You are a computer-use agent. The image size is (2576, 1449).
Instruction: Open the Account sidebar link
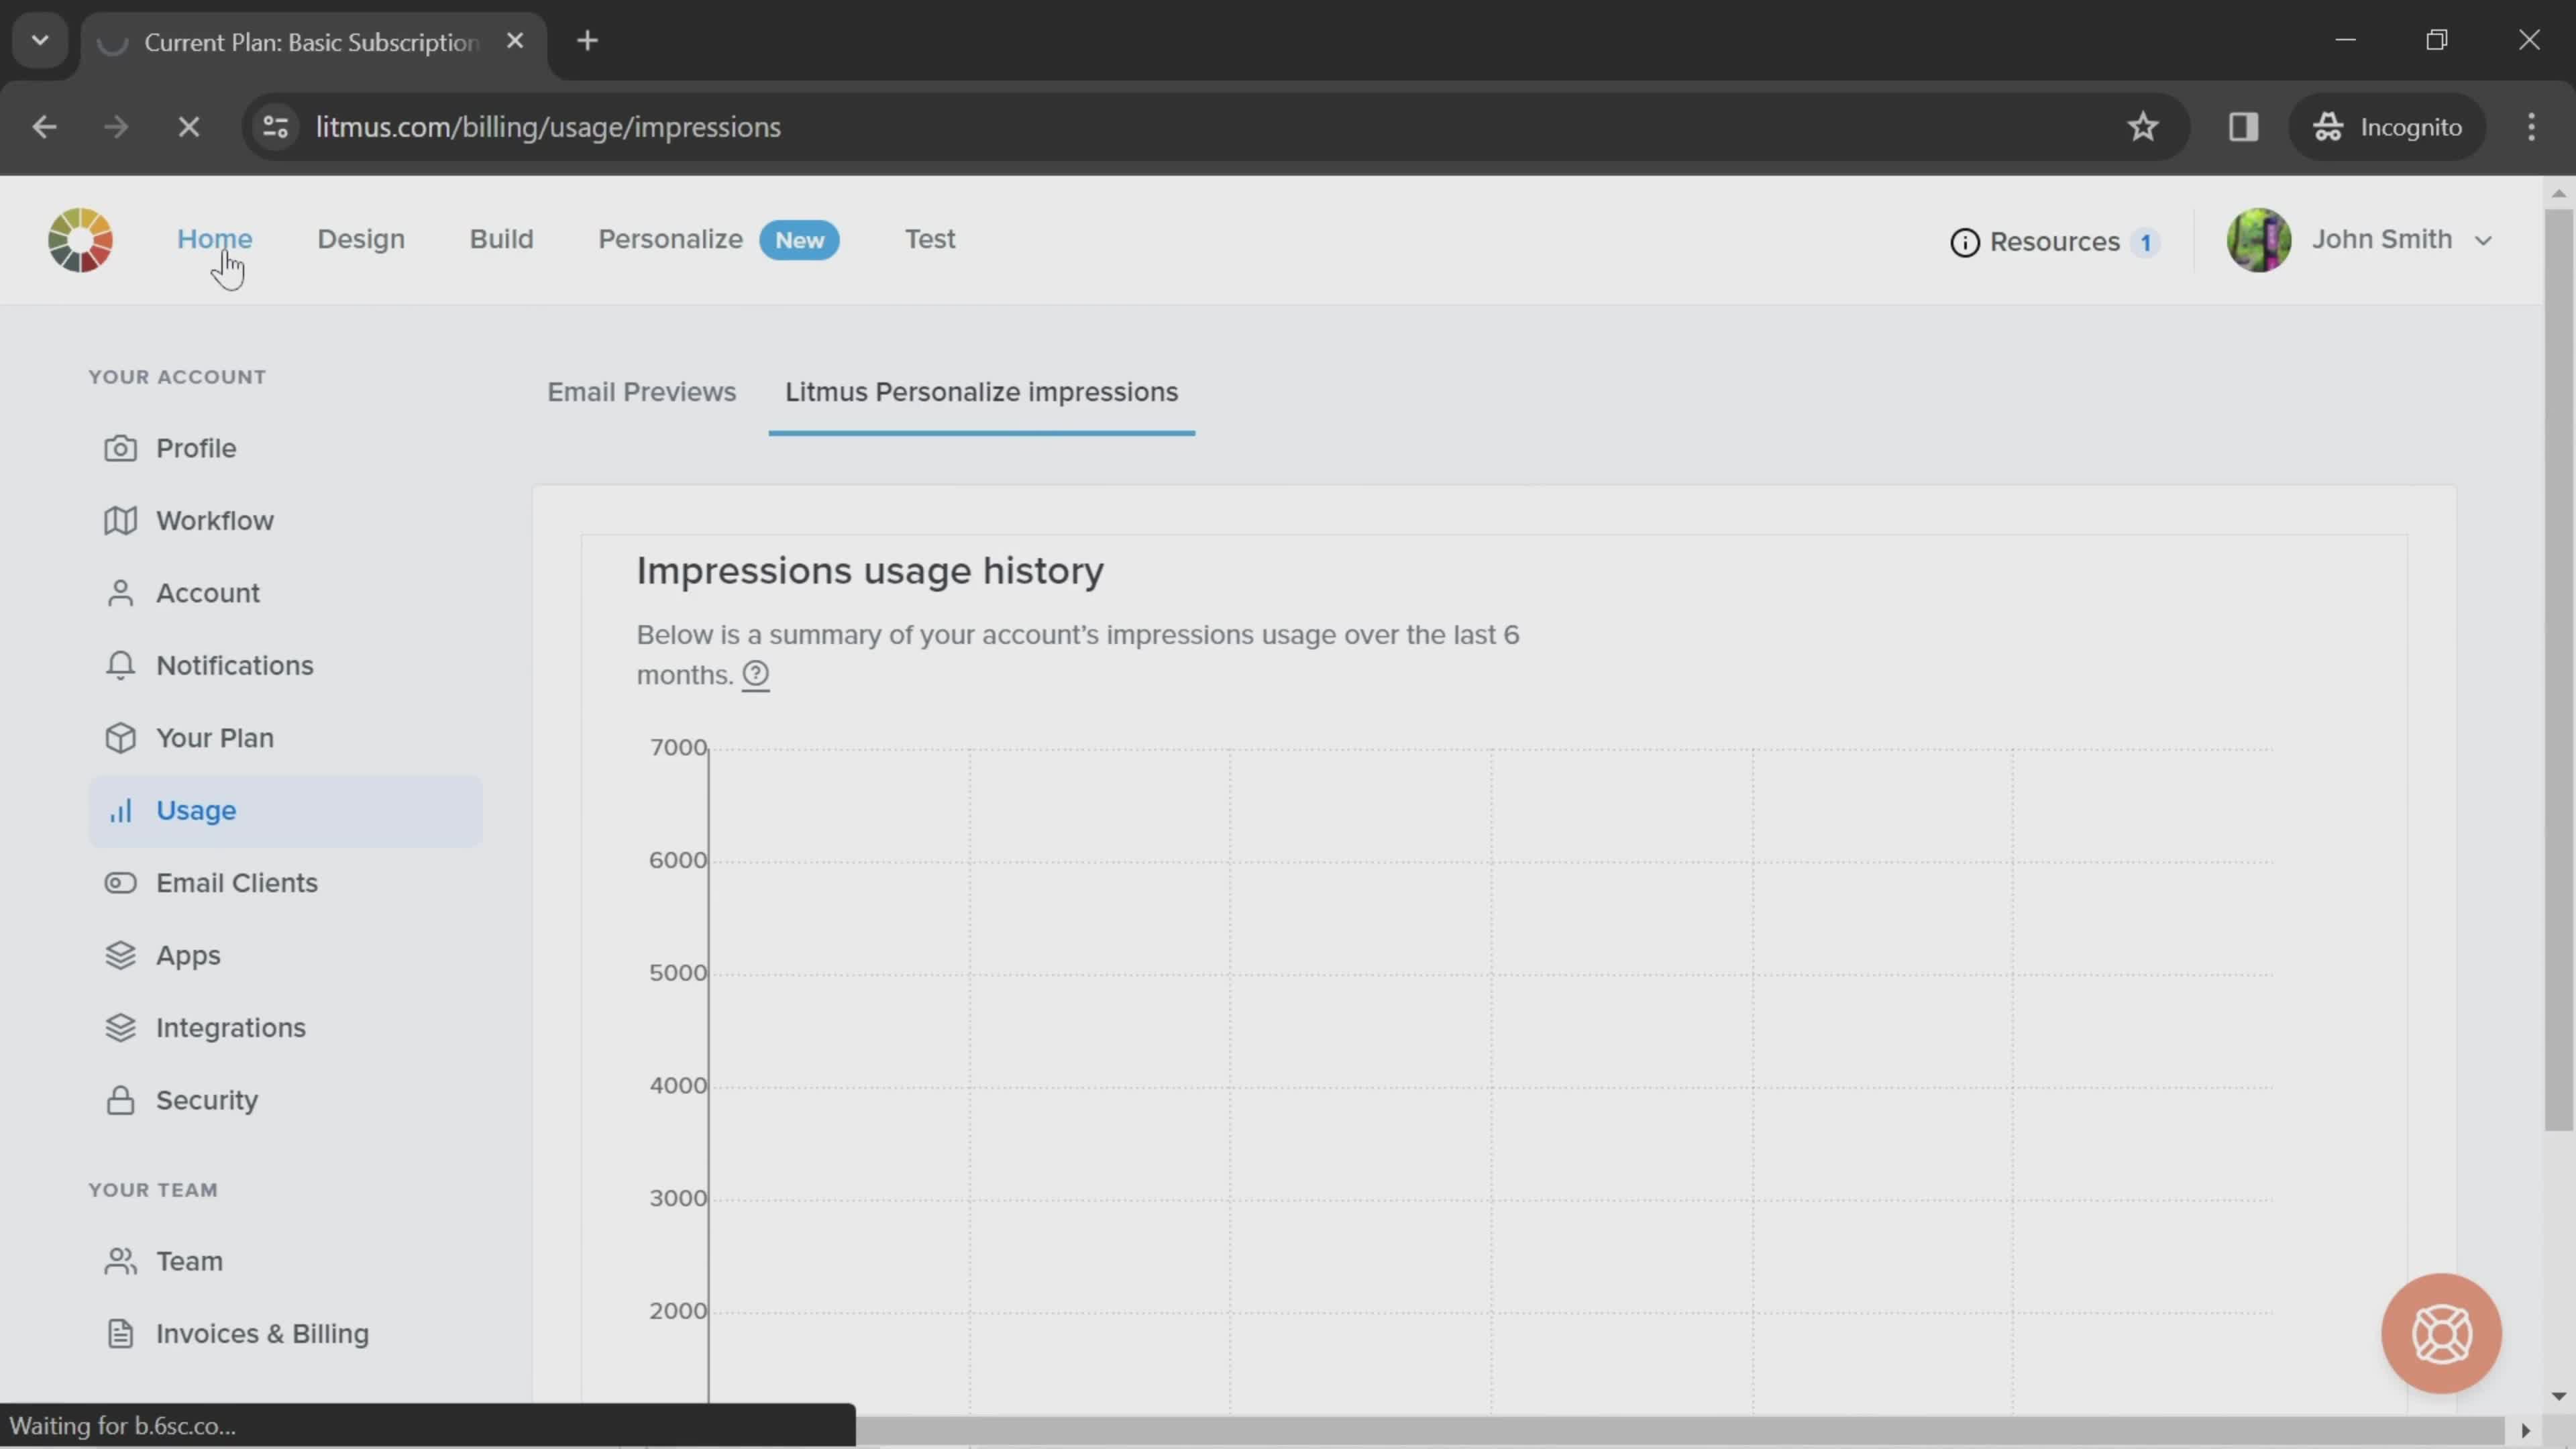[207, 593]
